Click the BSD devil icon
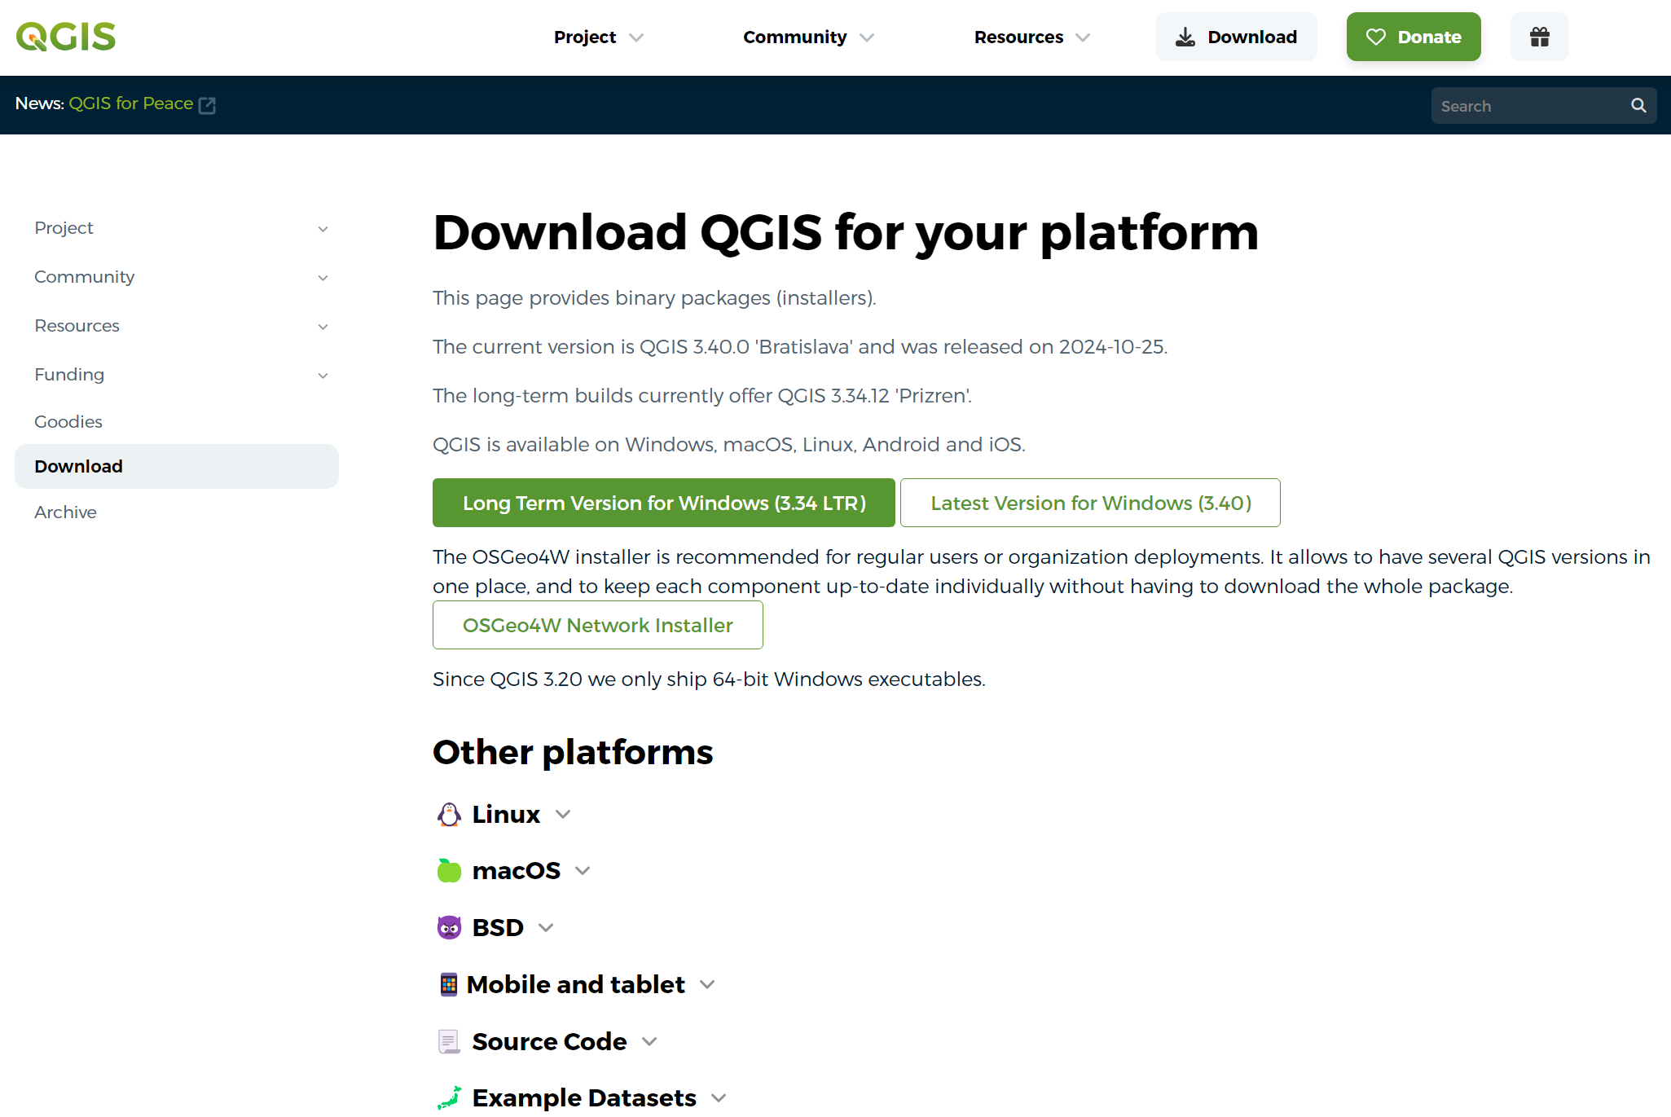Viewport: 1671px width, 1117px height. coord(449,927)
